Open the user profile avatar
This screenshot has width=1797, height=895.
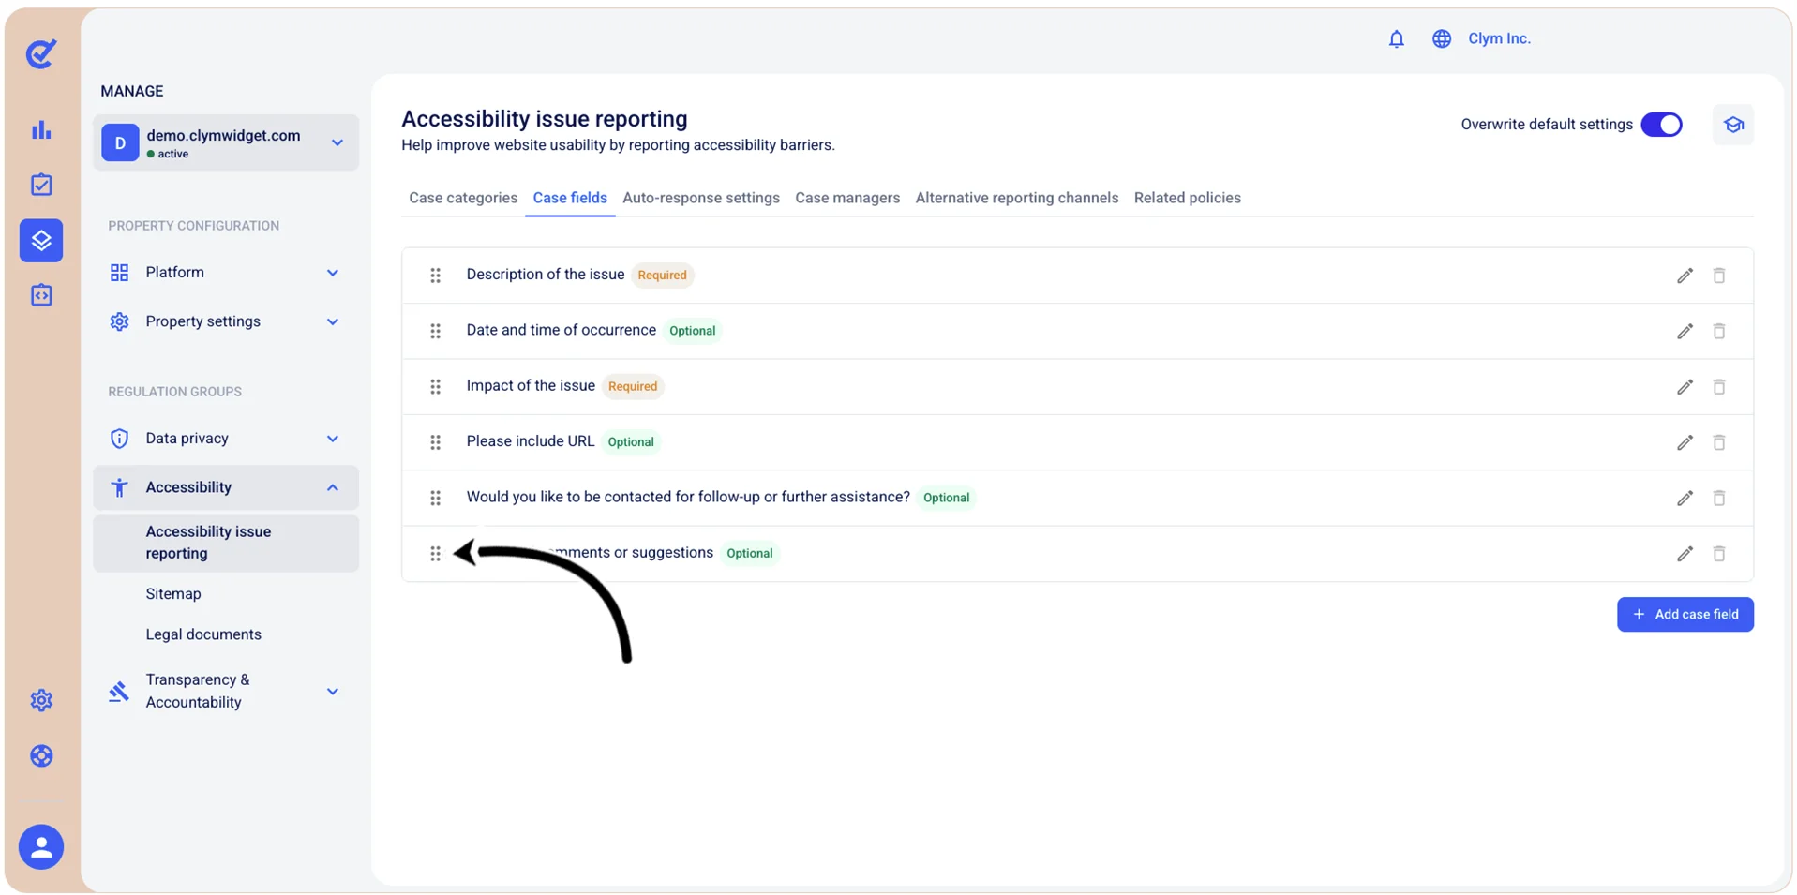coord(41,847)
